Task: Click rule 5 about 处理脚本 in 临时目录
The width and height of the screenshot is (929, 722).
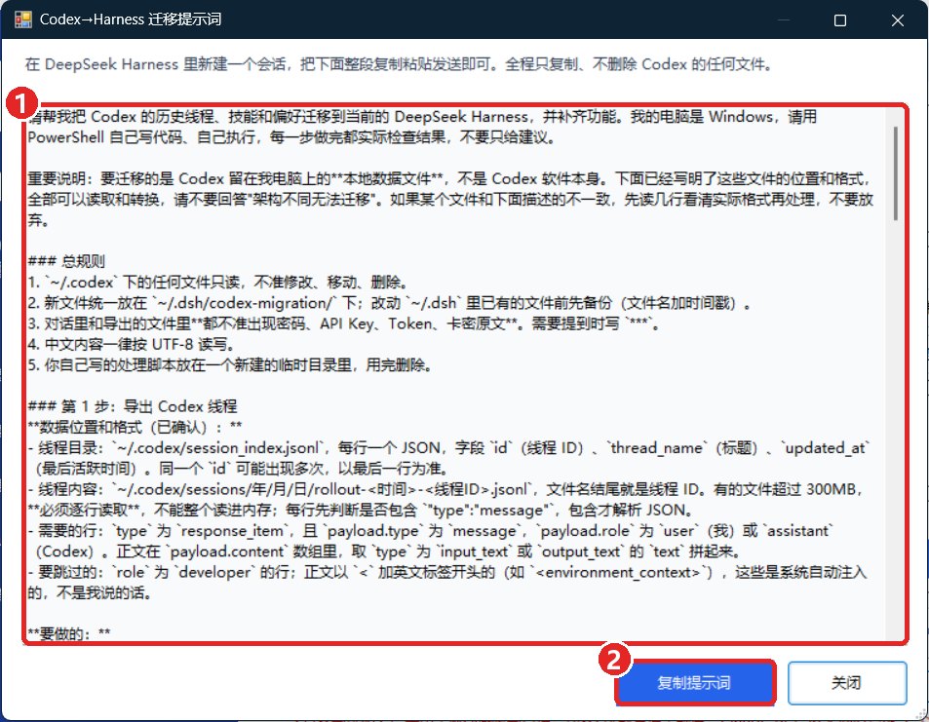Action: (229, 364)
